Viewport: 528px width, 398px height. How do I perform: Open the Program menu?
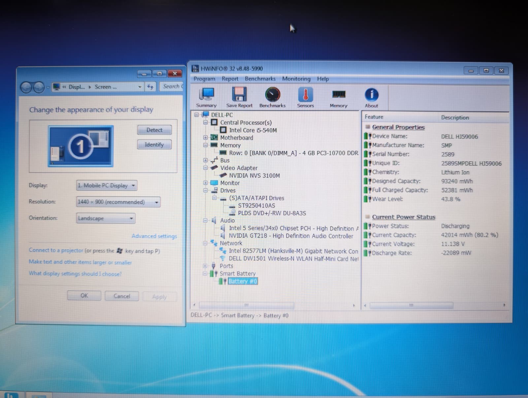(204, 79)
